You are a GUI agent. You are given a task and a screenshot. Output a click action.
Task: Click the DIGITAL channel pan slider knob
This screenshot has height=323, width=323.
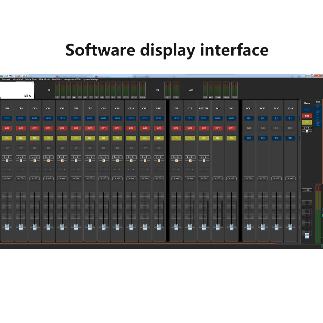pos(204,161)
